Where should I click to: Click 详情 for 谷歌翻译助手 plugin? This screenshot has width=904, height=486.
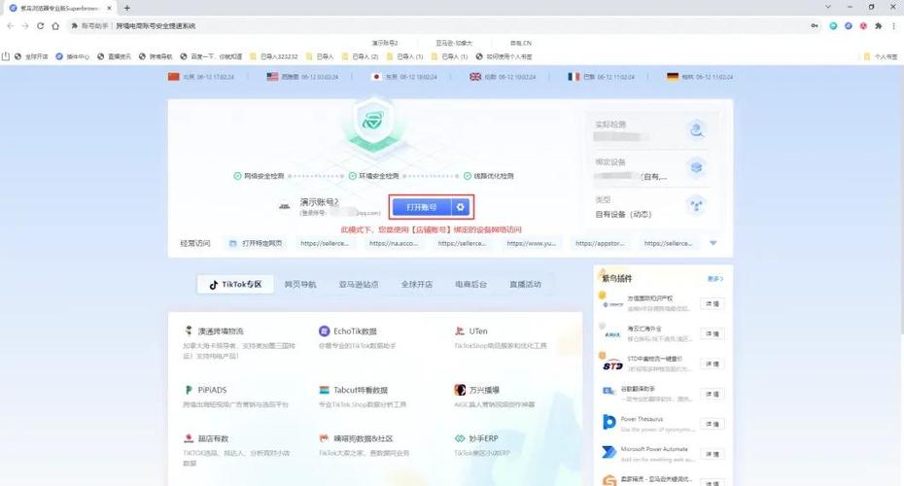[712, 394]
